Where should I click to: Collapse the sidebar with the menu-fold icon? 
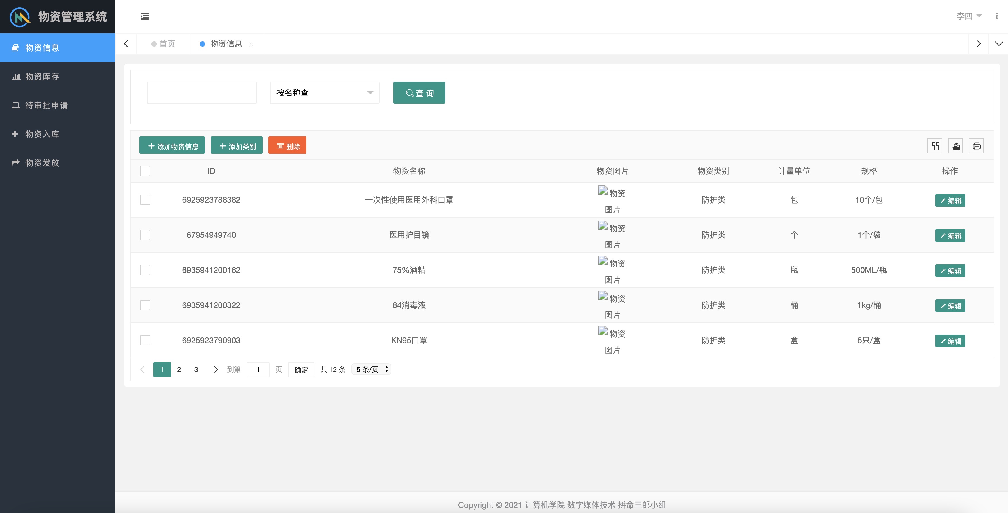144,16
